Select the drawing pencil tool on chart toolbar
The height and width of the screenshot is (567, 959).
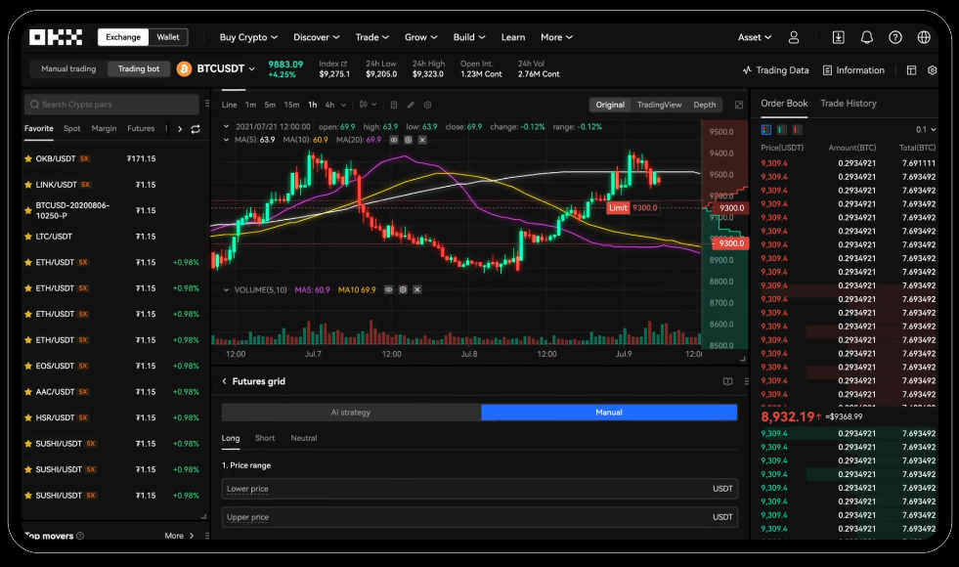[x=411, y=104]
